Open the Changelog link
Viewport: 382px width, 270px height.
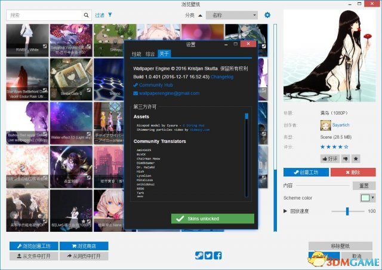click(x=222, y=77)
